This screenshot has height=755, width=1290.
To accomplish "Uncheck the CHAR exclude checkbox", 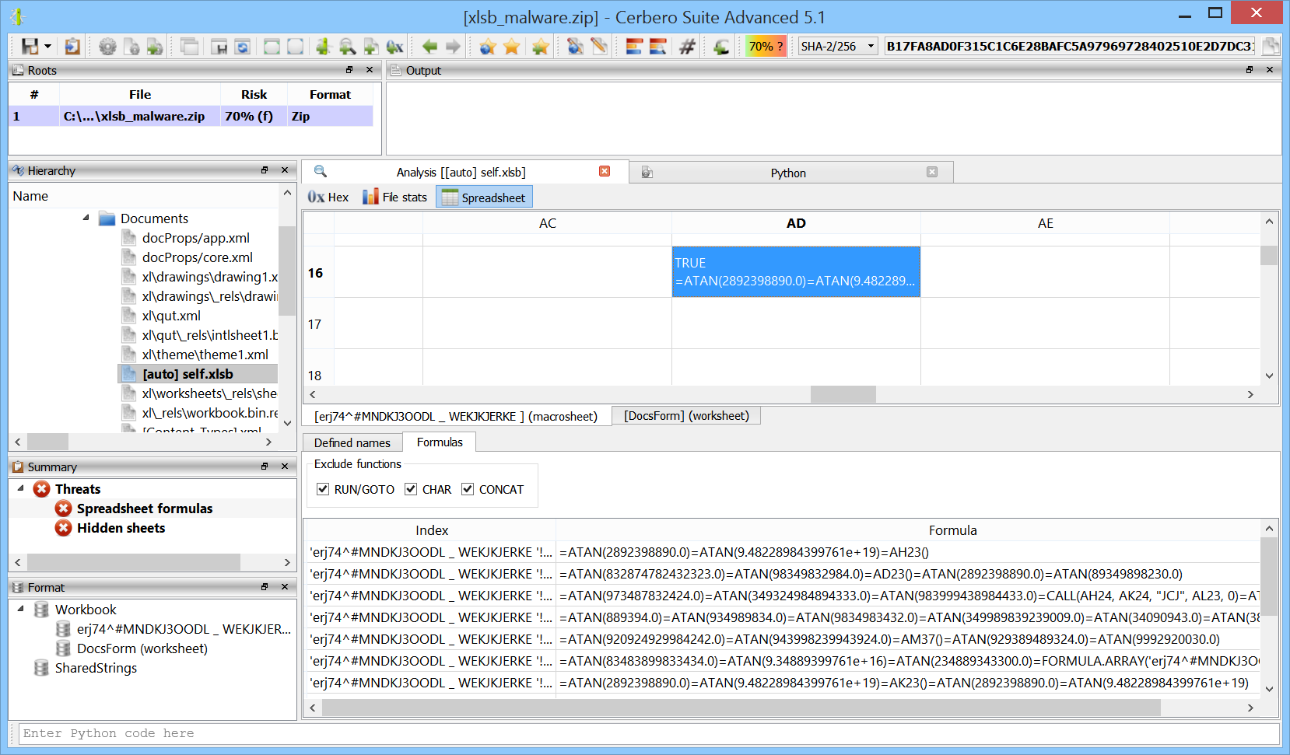I will point(411,489).
